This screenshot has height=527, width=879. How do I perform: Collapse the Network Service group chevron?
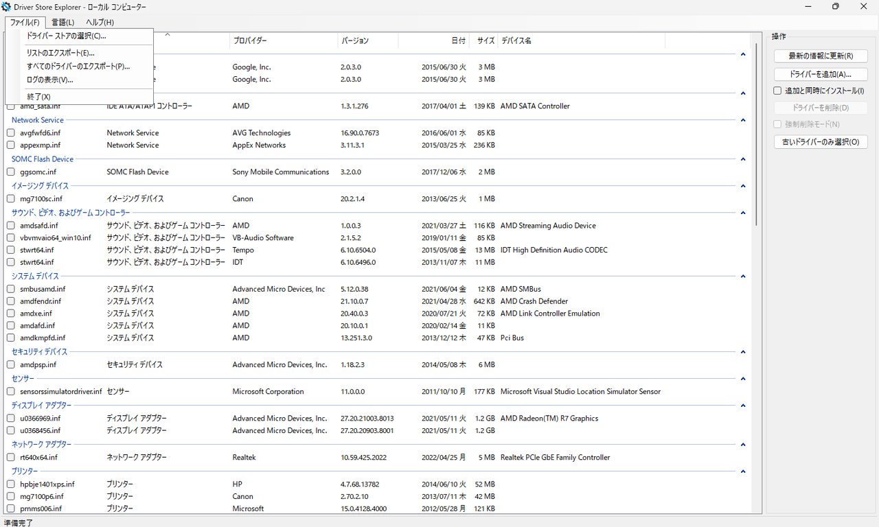click(x=743, y=120)
